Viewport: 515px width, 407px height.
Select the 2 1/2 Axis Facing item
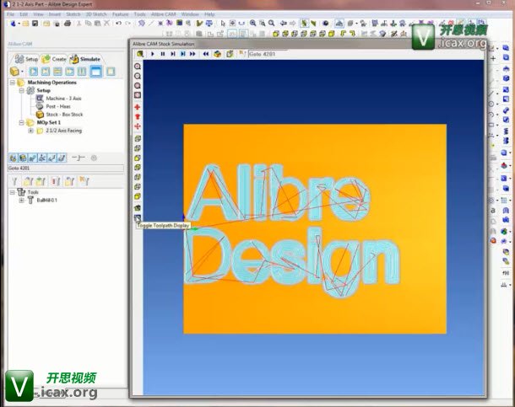[63, 131]
